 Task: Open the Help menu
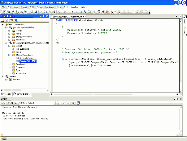pos(83,7)
